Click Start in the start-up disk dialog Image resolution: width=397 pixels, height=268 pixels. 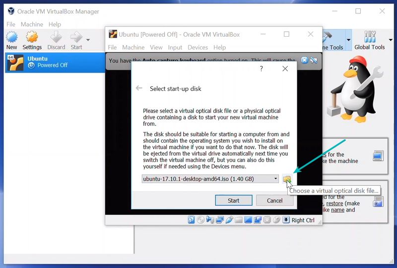(x=233, y=200)
